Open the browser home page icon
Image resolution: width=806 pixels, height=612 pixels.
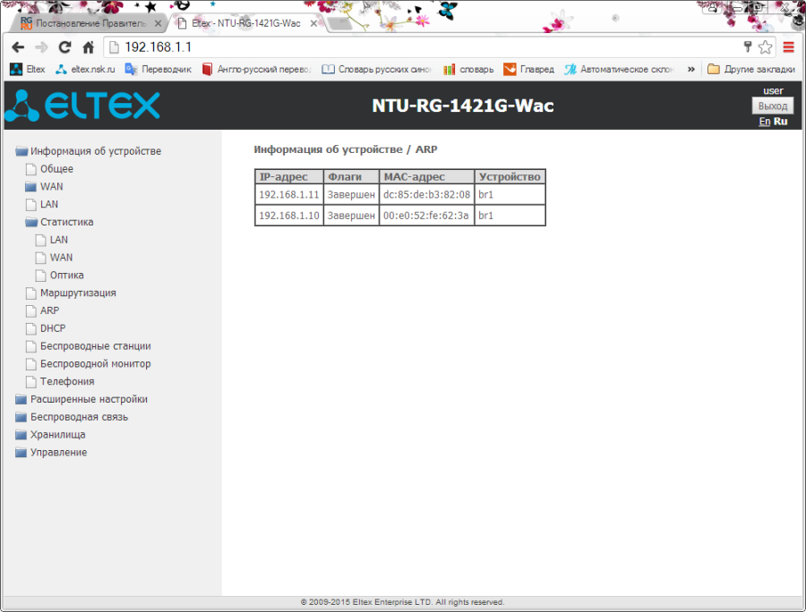click(89, 47)
